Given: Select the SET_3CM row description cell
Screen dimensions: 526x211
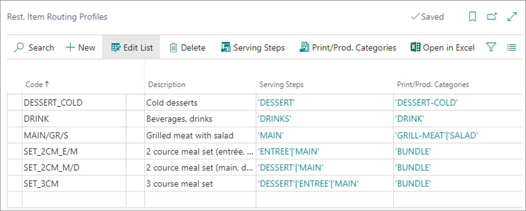Looking at the screenshot, I should coord(200,184).
